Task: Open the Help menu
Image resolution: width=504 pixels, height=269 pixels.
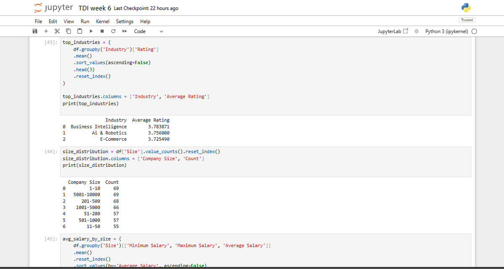Action: 145,21
